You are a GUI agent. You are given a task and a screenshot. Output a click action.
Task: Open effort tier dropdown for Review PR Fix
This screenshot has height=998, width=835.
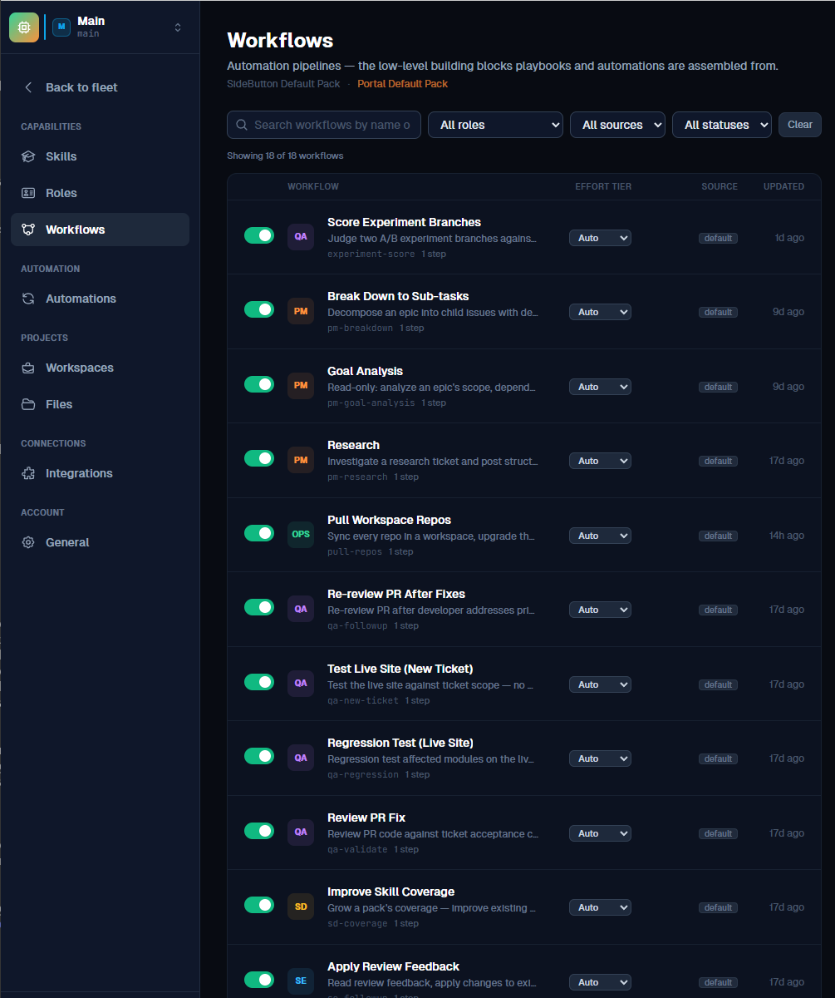pyautogui.click(x=600, y=833)
